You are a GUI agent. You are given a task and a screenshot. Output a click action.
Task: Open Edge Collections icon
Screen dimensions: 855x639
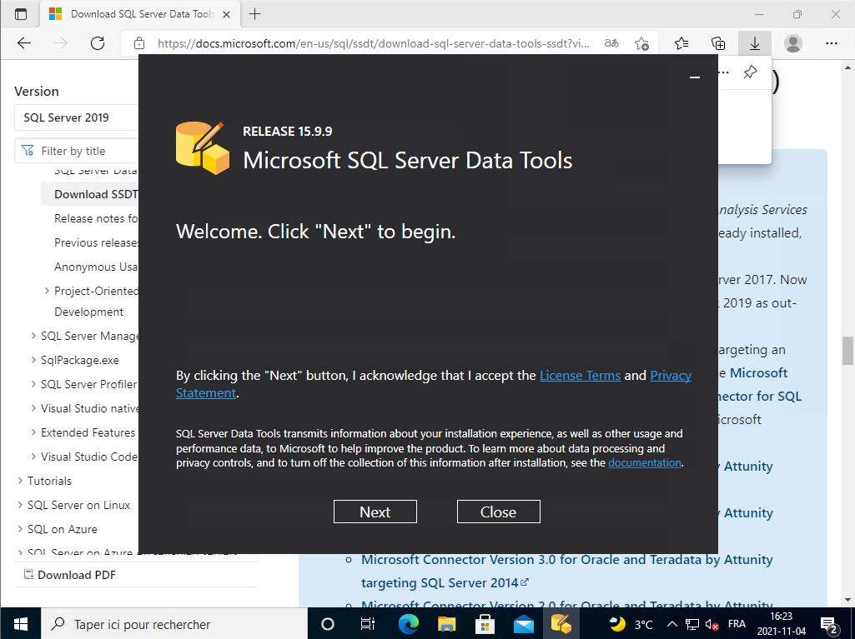tap(718, 43)
